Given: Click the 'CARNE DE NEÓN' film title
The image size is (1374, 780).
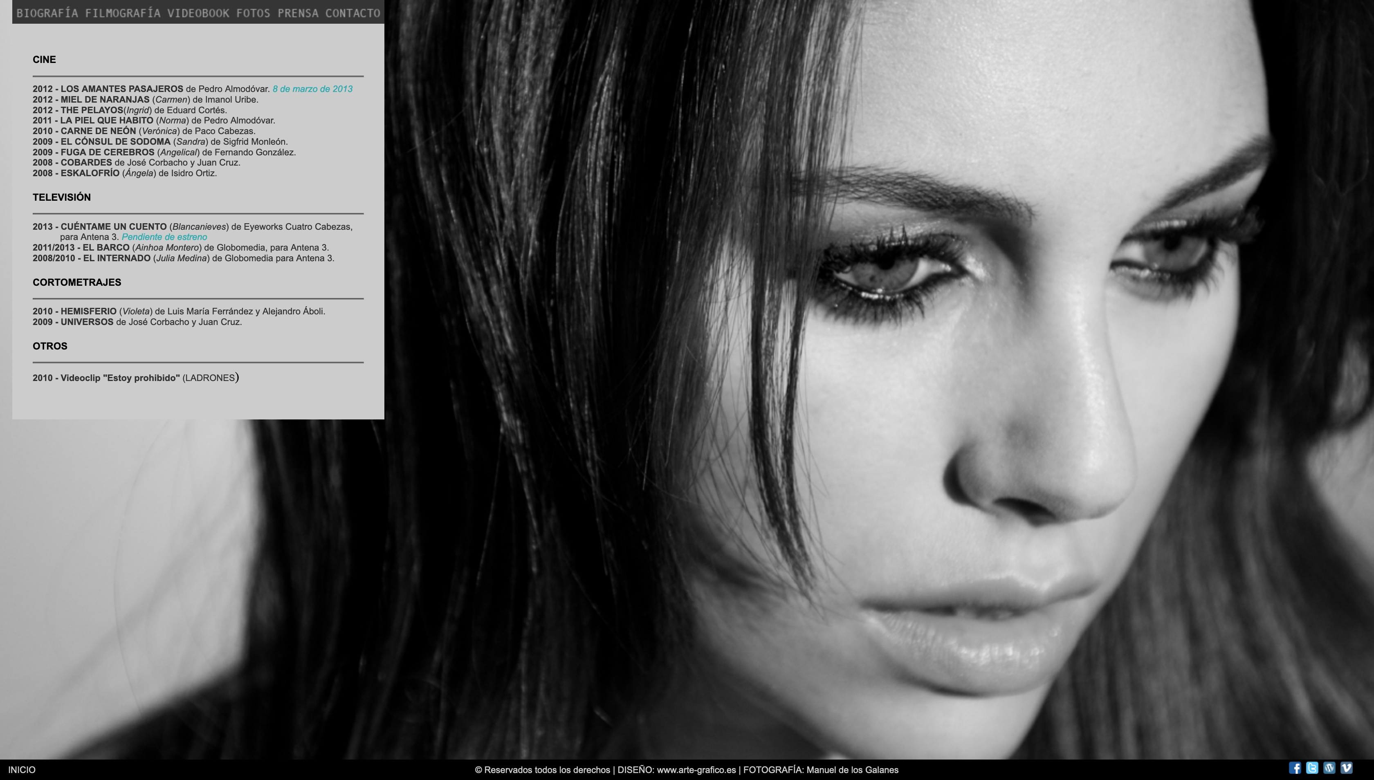Looking at the screenshot, I should point(98,131).
